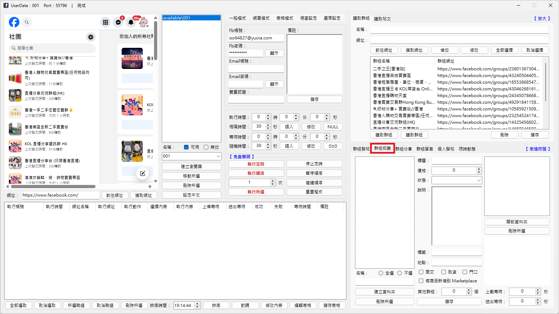This screenshot has height=314, width=559.
Task: Check the 取貨 checkbox
Action: (443, 272)
